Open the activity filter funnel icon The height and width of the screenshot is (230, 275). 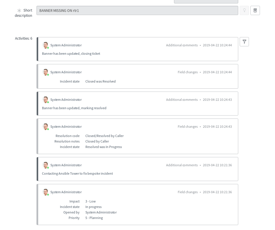(244, 42)
